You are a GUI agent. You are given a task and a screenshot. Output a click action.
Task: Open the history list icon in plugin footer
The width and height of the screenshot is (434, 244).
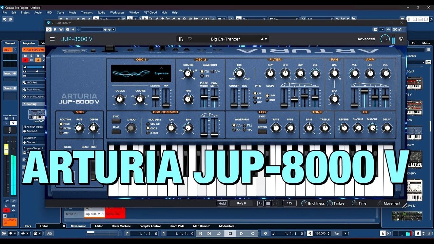click(x=268, y=203)
